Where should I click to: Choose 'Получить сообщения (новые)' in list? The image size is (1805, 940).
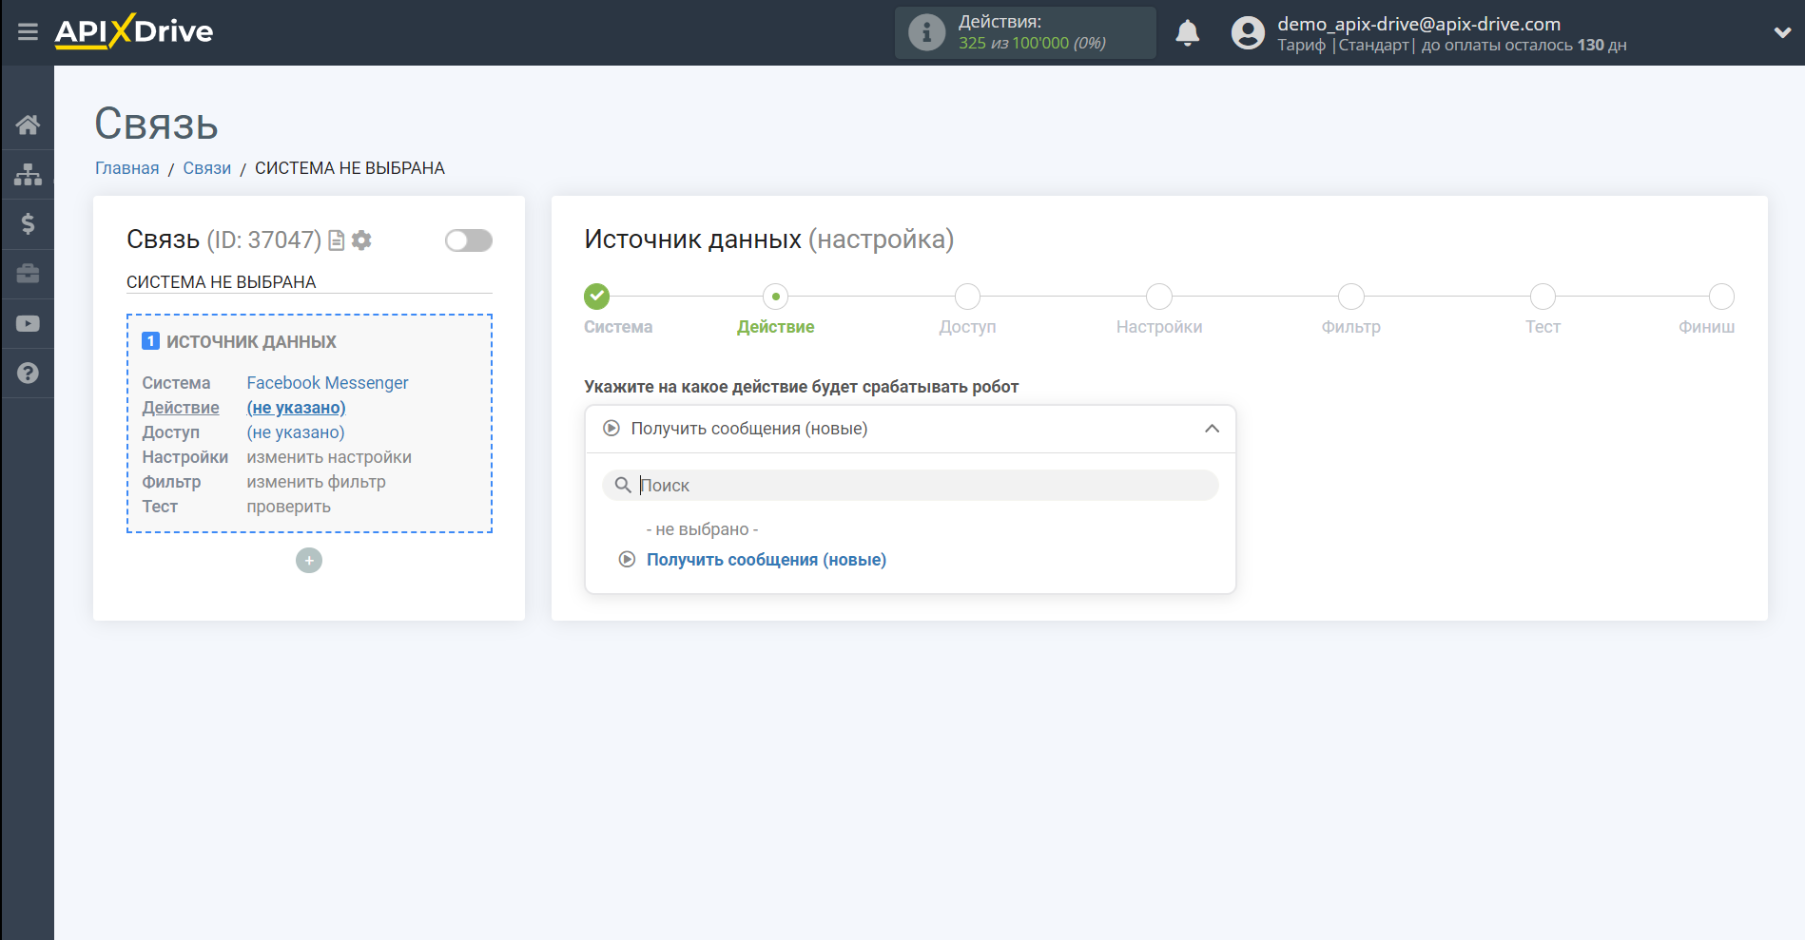tap(767, 560)
